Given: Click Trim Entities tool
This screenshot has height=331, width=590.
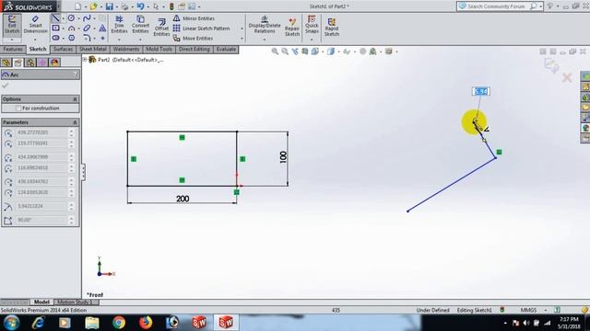Looking at the screenshot, I should coord(119,25).
